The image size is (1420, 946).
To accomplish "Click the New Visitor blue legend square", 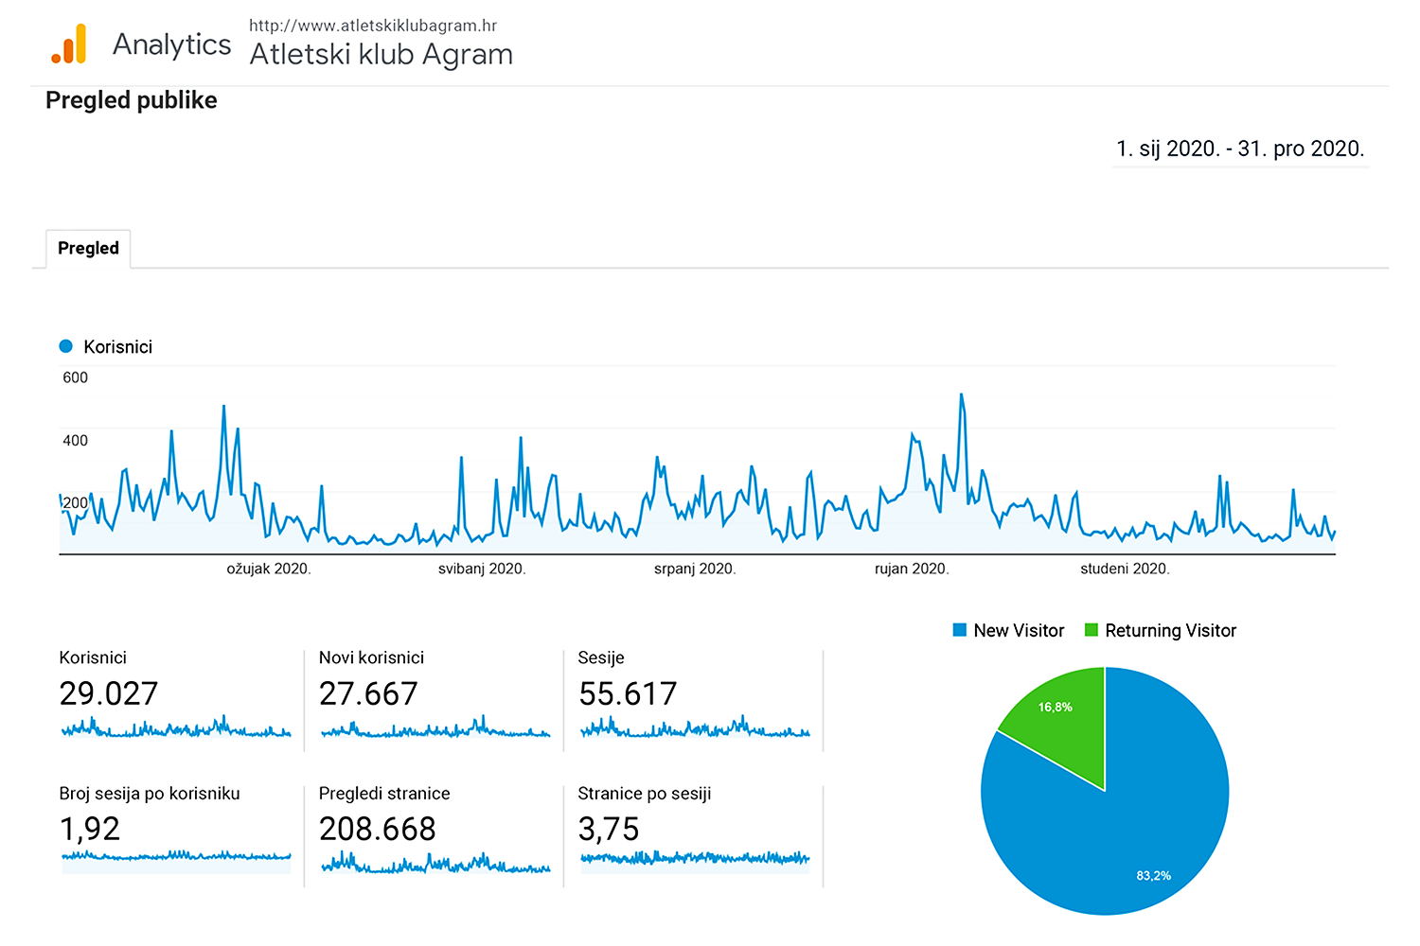I will 959,630.
